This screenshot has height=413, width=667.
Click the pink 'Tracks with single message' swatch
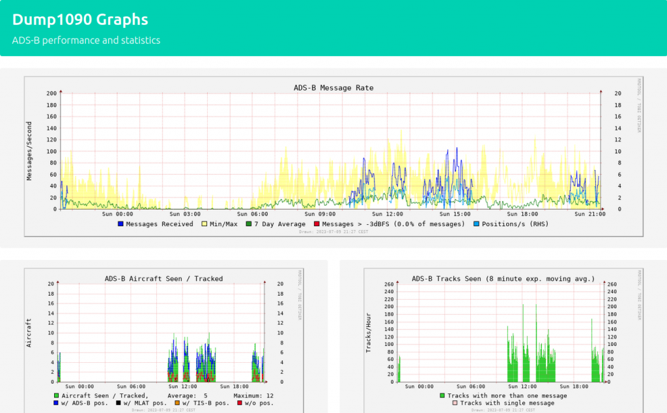coord(455,403)
